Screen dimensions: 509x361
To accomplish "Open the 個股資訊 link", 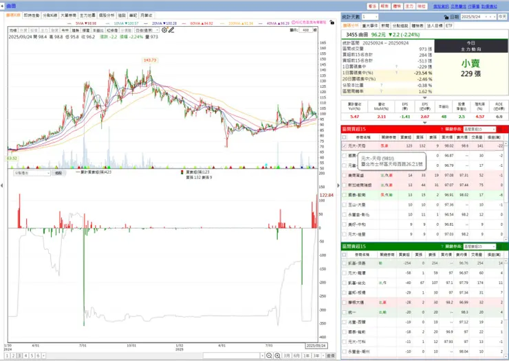I will pos(441,6).
